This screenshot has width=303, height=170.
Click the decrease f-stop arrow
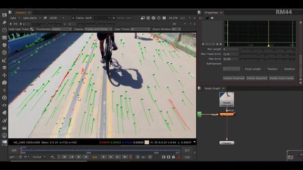click(11, 24)
